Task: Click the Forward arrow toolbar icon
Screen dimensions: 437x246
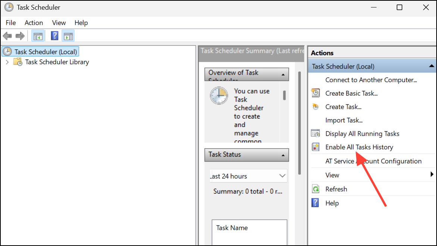Action: pos(20,36)
